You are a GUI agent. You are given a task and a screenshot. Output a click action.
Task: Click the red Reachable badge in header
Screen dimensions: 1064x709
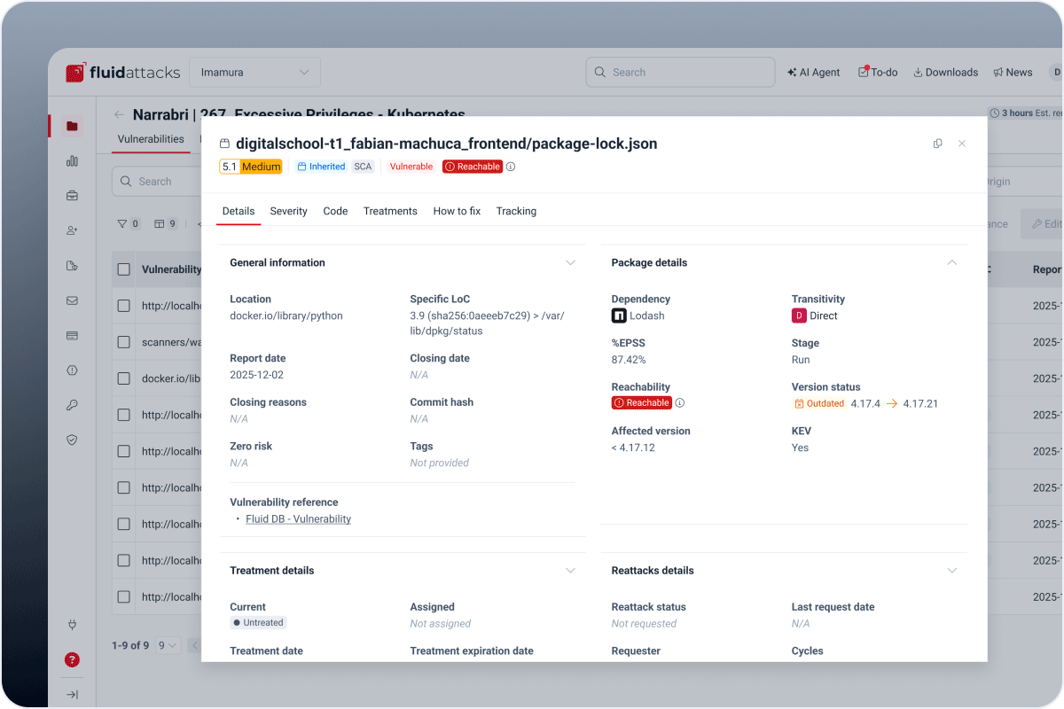coord(473,167)
